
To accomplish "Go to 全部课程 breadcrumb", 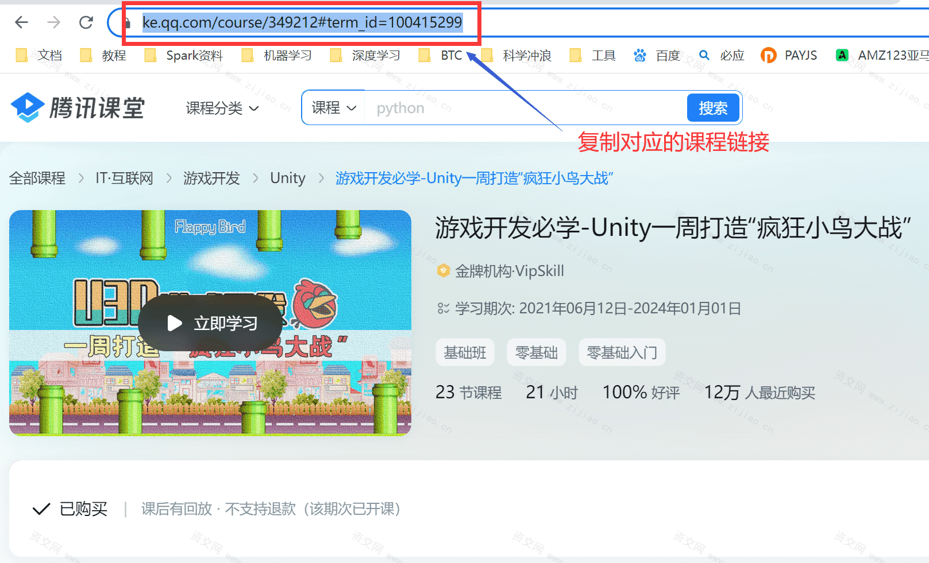I will point(37,178).
